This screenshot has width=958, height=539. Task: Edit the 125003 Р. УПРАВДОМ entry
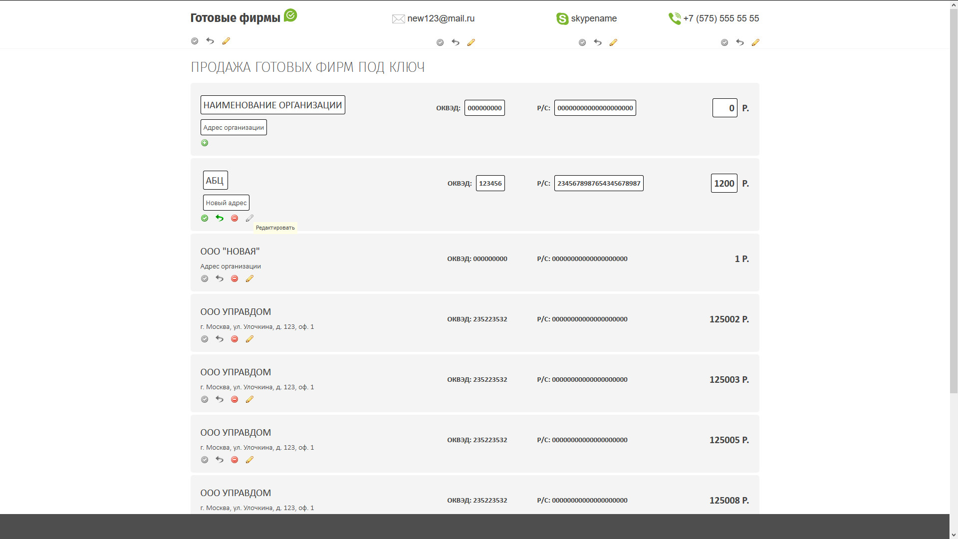click(x=249, y=399)
